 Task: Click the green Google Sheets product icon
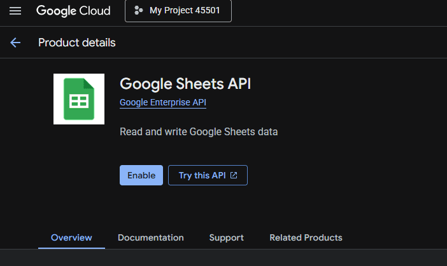[x=79, y=99]
